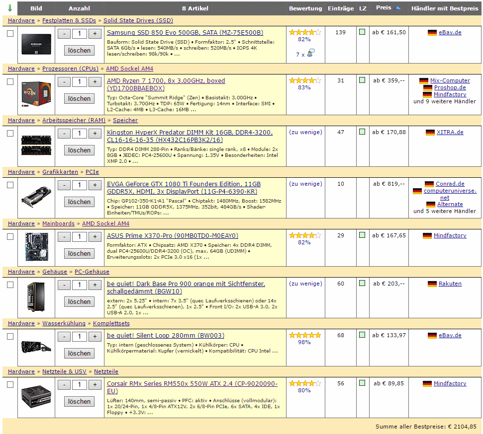Image resolution: width=483 pixels, height=434 pixels.
Task: Select checkbox for ASUS Prime X370-Pro row
Action: [x=10, y=237]
